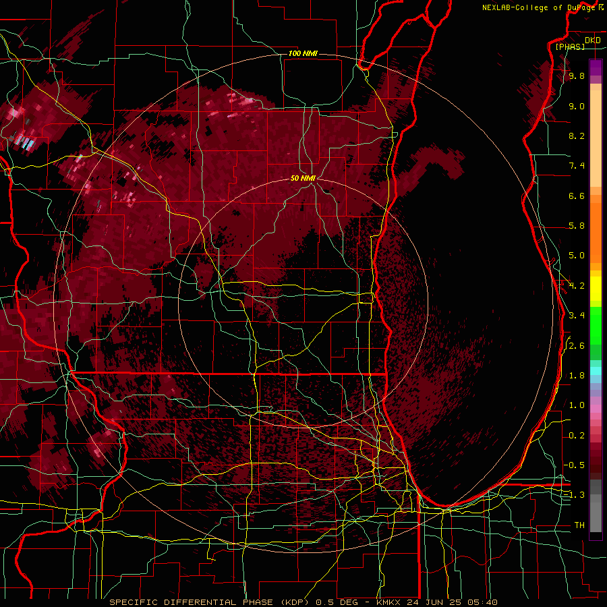
Task: Click the 3.4 scale value
Action: 577,316
